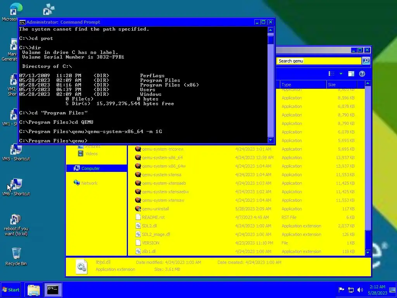This screenshot has height=298, width=397.
Task: Click the Type column header
Action: [303, 85]
